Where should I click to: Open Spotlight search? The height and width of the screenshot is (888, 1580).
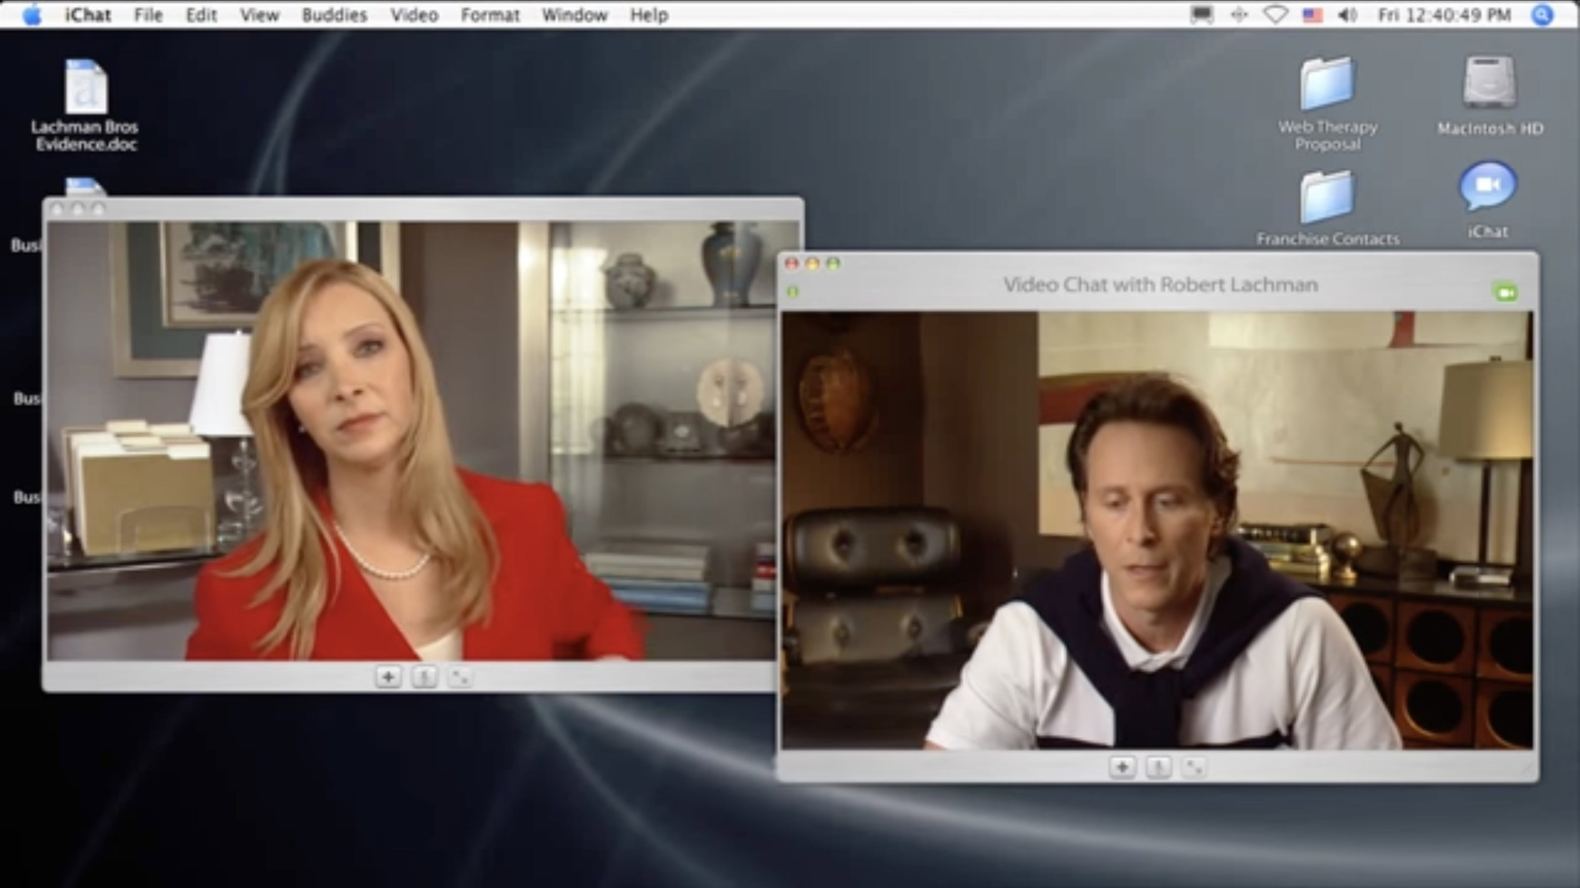click(x=1542, y=15)
